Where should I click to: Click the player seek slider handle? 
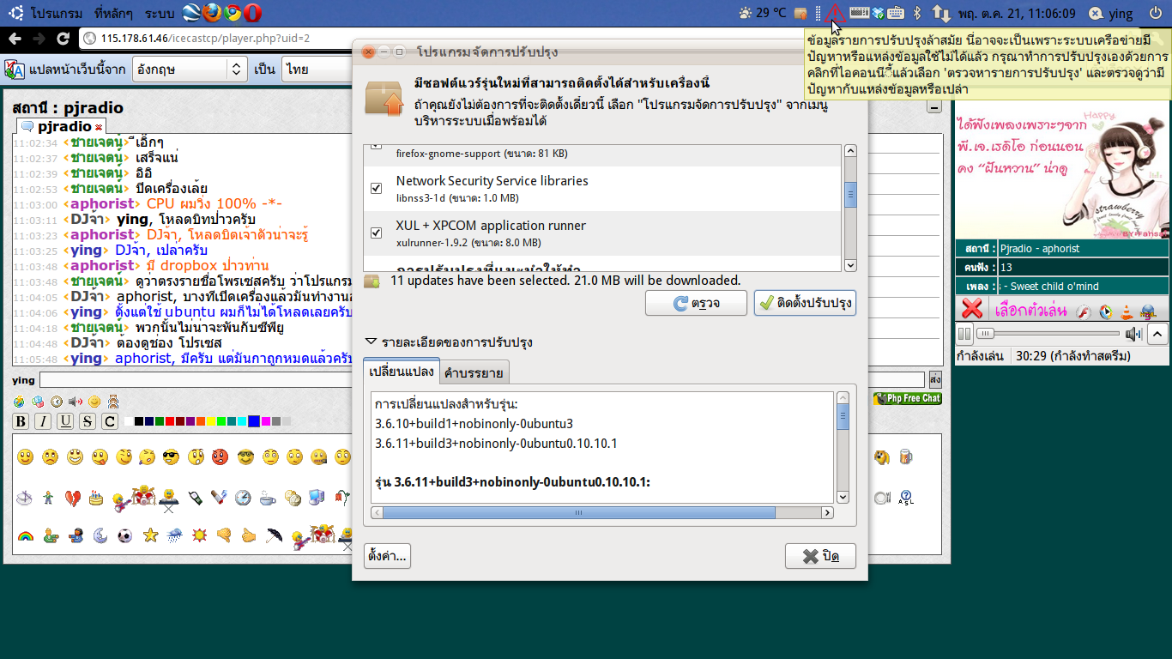point(987,334)
